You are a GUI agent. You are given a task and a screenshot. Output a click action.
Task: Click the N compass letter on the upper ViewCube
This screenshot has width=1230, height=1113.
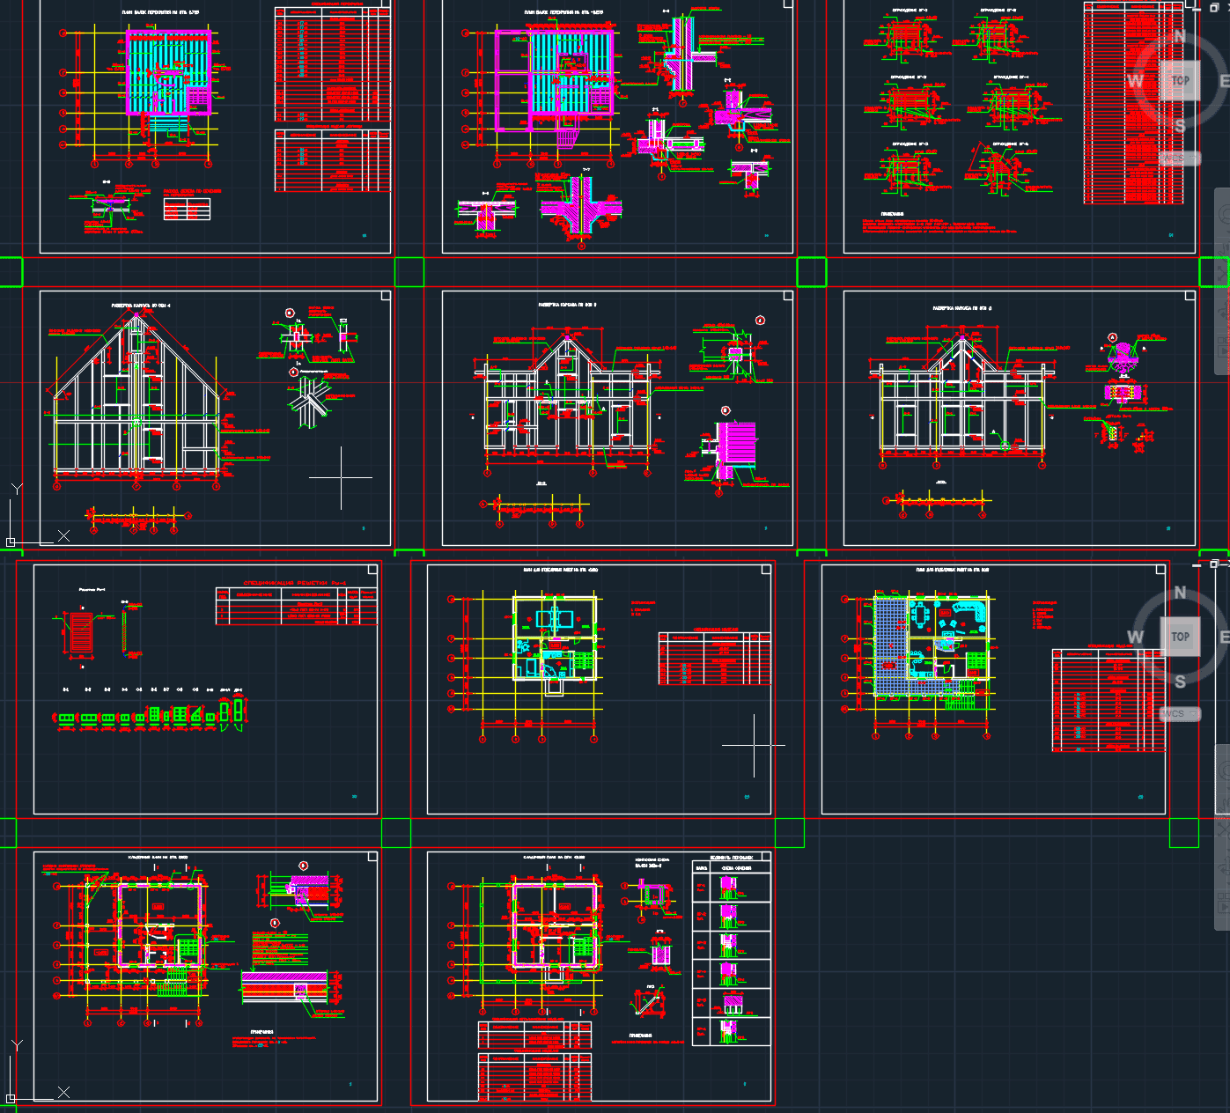pos(1180,36)
